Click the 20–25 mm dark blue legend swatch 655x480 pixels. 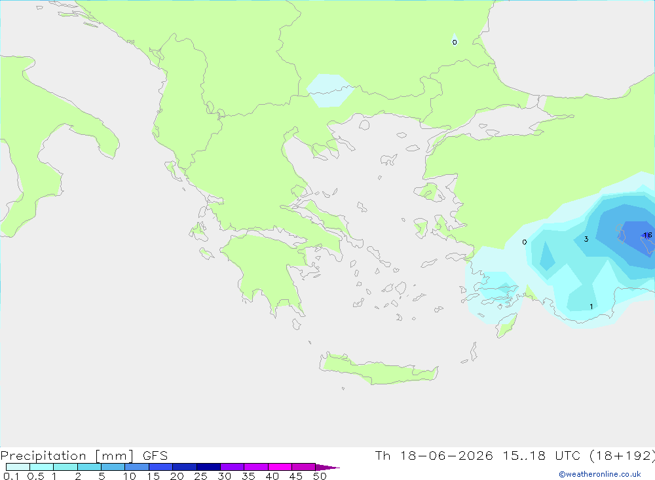click(x=185, y=467)
